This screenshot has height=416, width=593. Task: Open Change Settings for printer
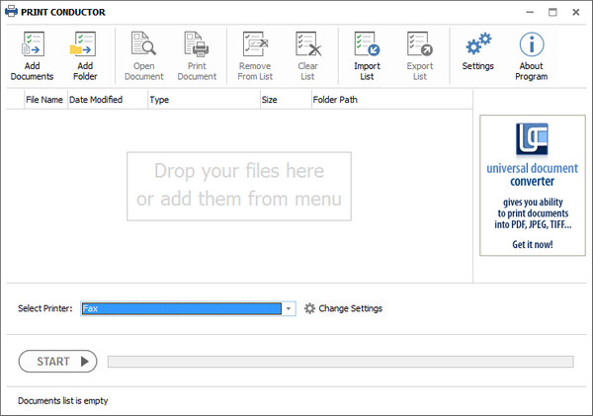click(x=343, y=308)
